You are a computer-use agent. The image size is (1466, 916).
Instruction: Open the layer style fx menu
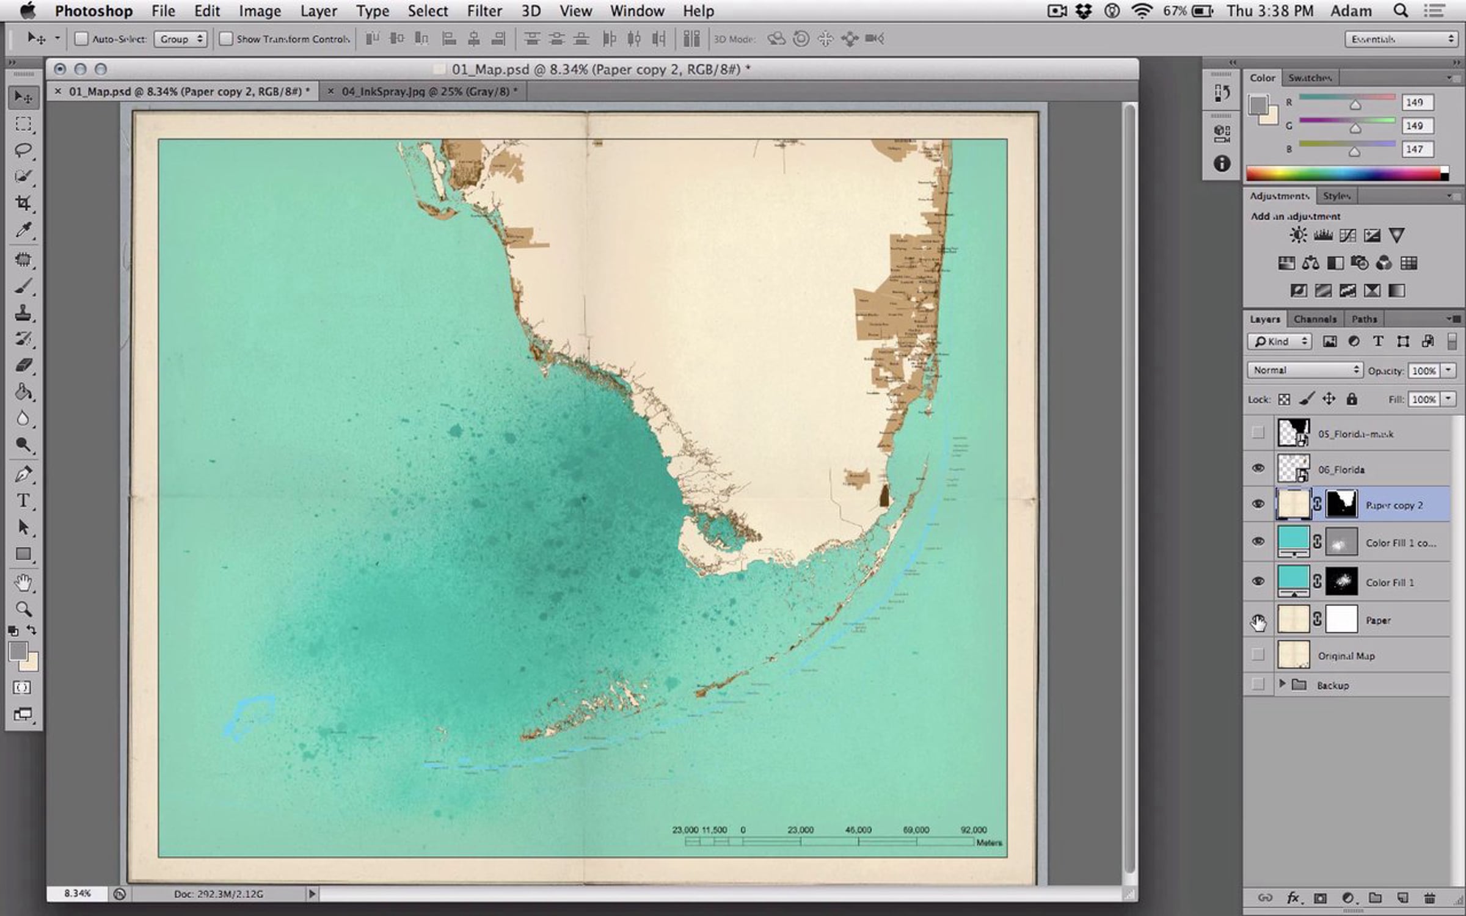tap(1293, 898)
